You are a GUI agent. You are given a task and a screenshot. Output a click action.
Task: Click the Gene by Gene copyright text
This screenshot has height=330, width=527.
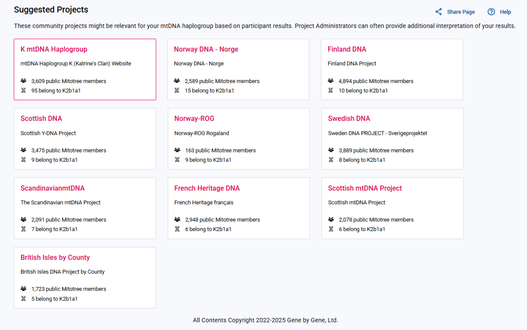[x=266, y=320]
